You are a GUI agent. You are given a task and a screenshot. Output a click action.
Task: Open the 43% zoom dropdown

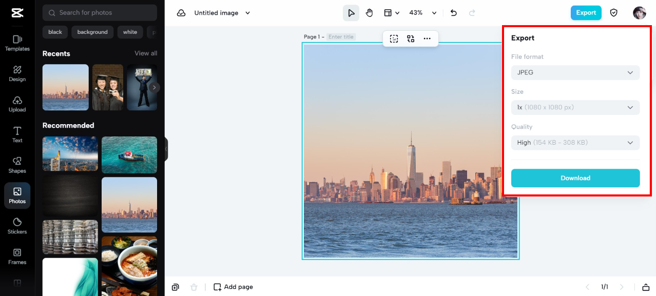[x=423, y=13]
